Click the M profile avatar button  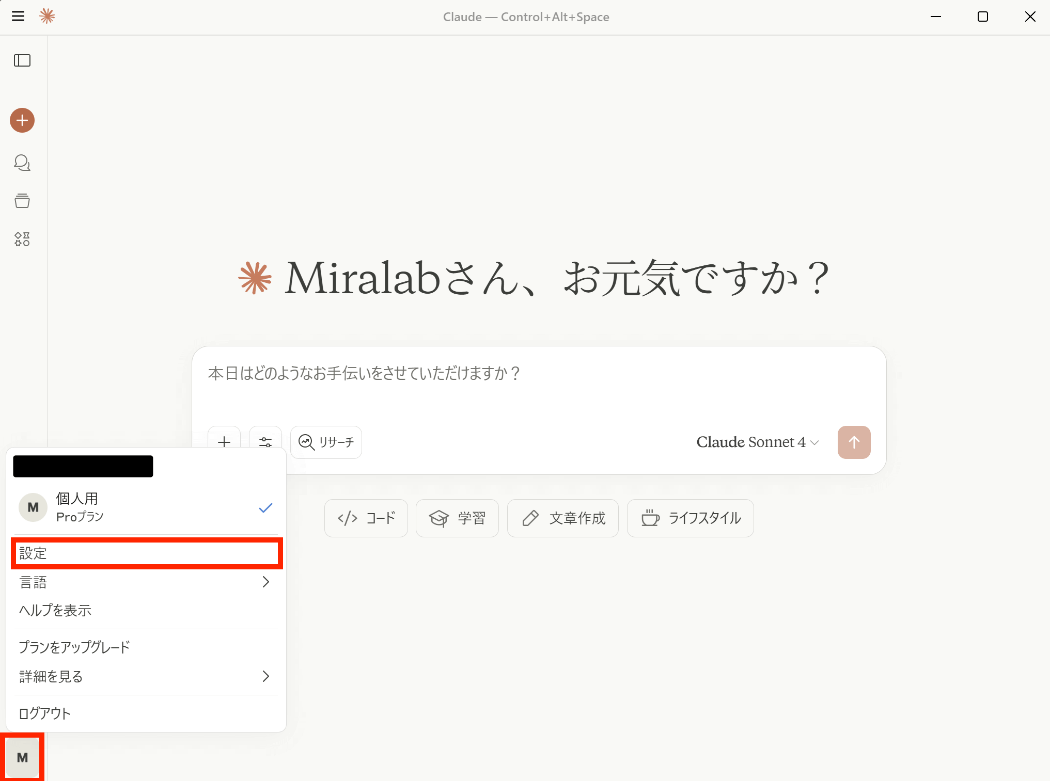click(22, 757)
